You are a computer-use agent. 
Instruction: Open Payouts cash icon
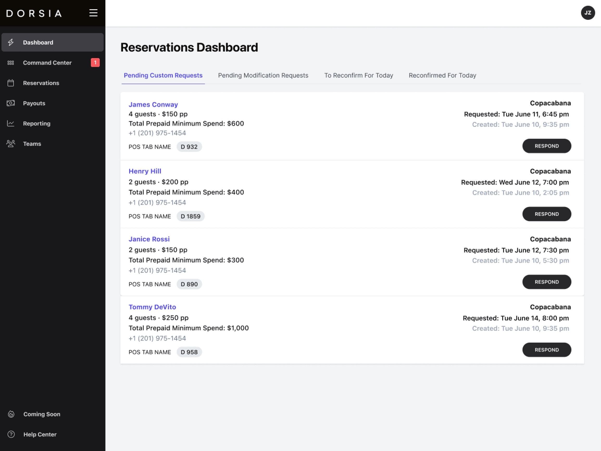(x=11, y=103)
